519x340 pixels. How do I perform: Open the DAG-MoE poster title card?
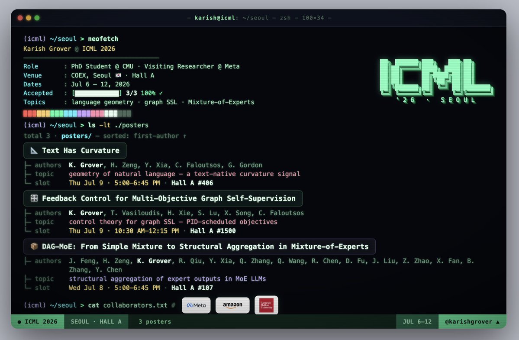coord(200,246)
